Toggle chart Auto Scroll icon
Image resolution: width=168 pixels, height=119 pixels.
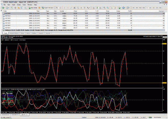tap(112, 8)
